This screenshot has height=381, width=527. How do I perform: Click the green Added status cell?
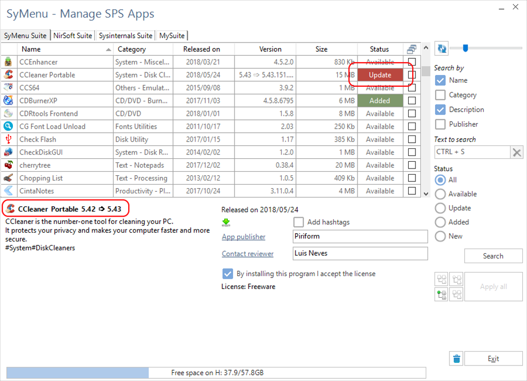[x=380, y=100]
